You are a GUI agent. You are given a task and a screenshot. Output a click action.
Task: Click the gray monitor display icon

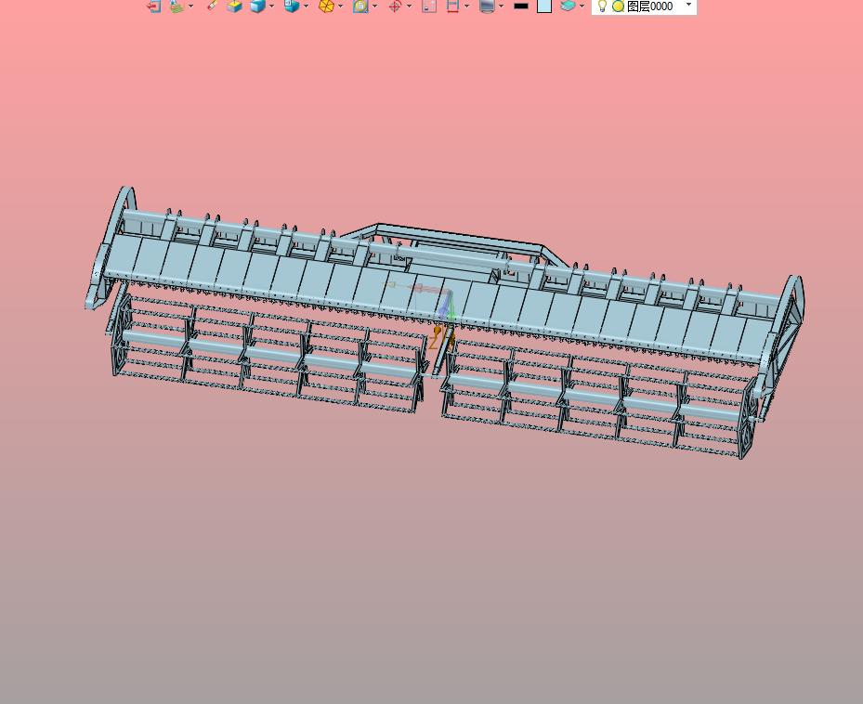point(487,7)
